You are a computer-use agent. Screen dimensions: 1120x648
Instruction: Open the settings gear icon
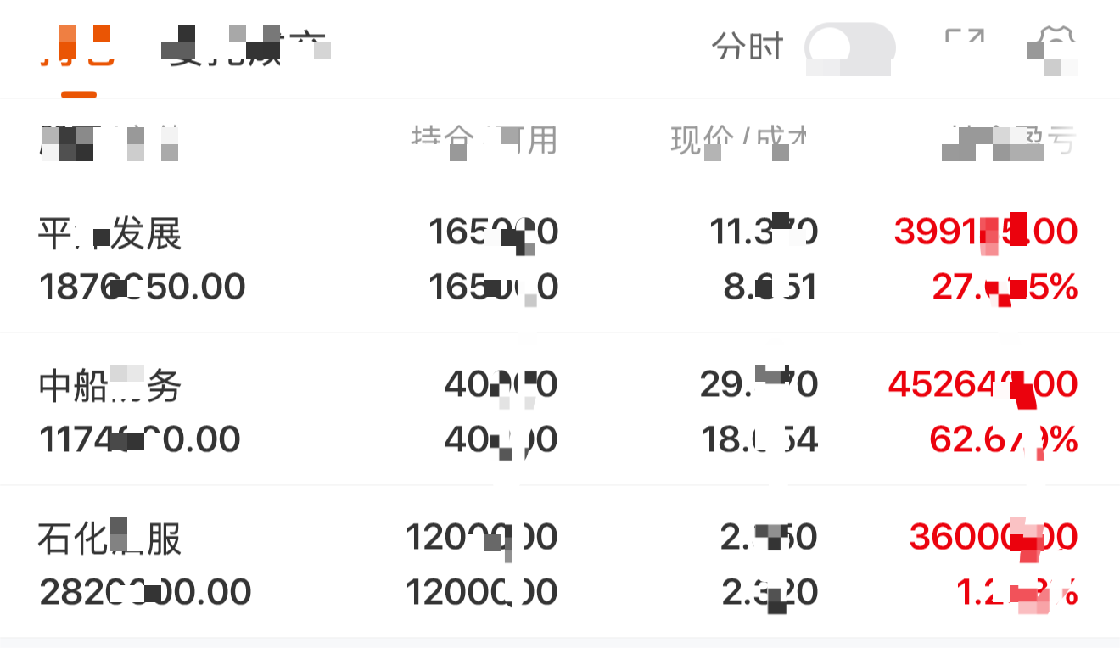pyautogui.click(x=1054, y=47)
